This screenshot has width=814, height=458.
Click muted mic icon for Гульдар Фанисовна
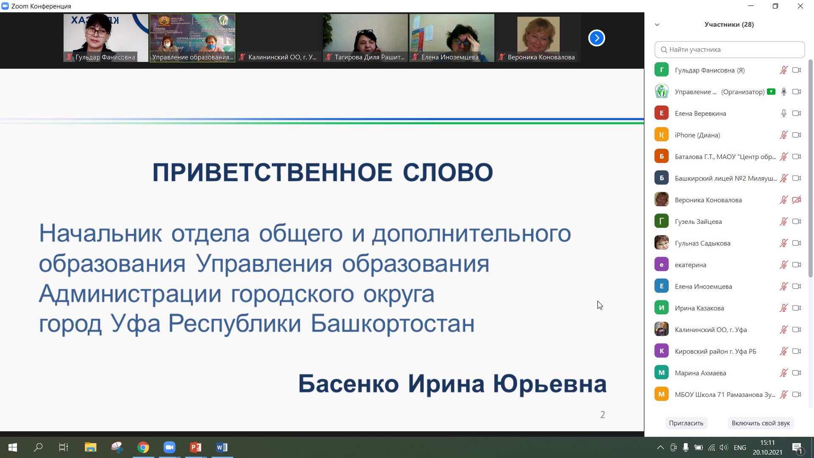(x=783, y=70)
